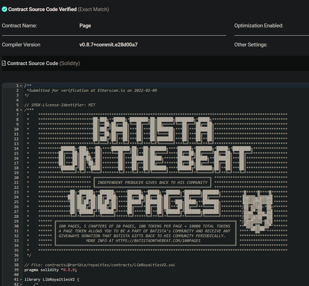Screen dimensions: 309x286
Task: Click the SPDX-License-Identifier: MIT line
Action: (60, 105)
